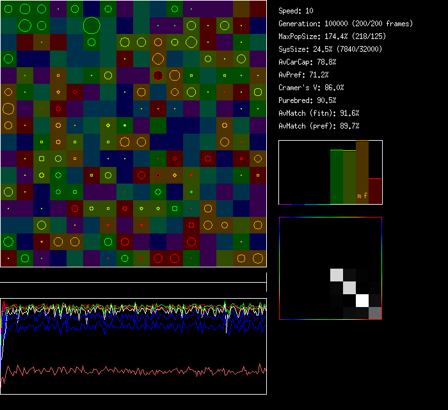Image resolution: width=448 pixels, height=410 pixels.
Task: Select the bright white heatmap cell
Action: 362,300
